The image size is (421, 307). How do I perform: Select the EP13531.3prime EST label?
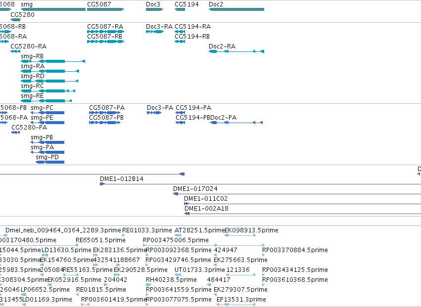coord(241,299)
